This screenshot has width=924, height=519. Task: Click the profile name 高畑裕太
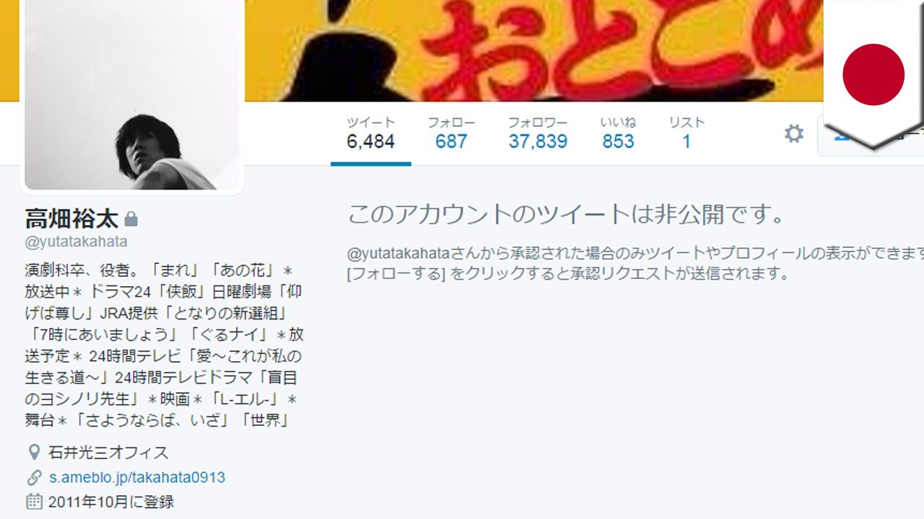(x=71, y=218)
